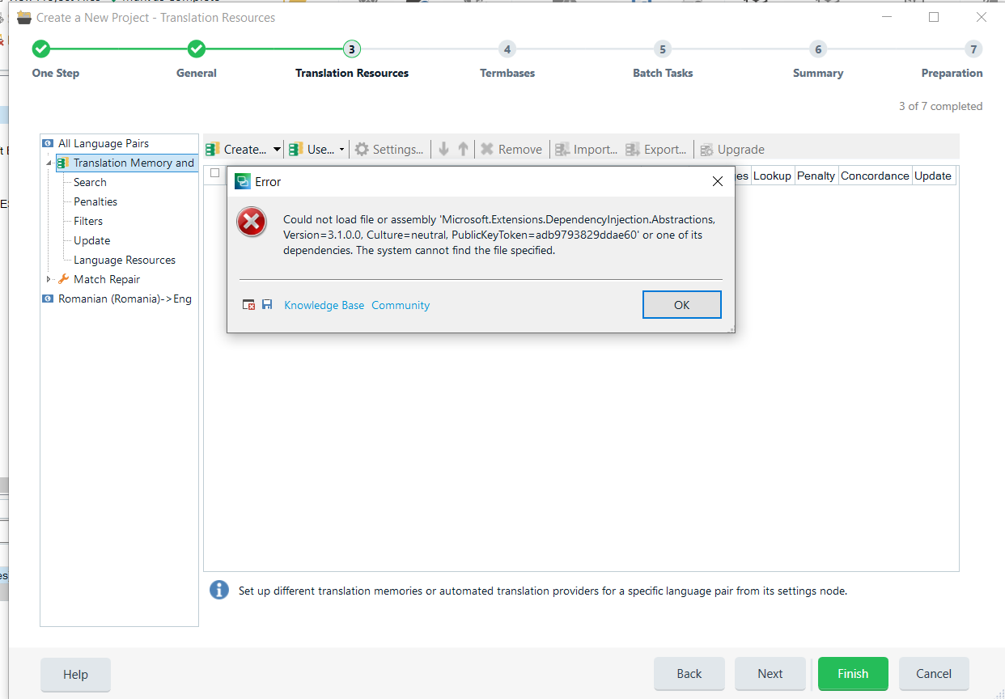Go to Translation Resources step 3
This screenshot has width=1005, height=699.
[x=351, y=49]
